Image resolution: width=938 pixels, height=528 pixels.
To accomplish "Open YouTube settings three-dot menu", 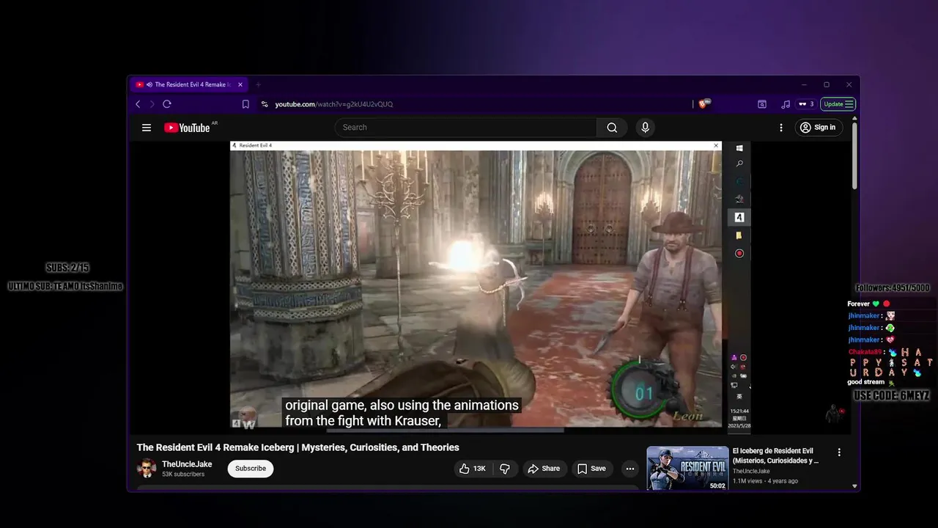I will click(781, 128).
